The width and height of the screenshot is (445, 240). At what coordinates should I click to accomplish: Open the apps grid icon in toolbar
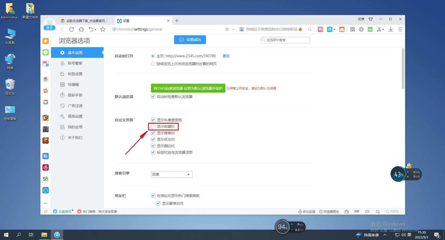pyautogui.click(x=353, y=29)
